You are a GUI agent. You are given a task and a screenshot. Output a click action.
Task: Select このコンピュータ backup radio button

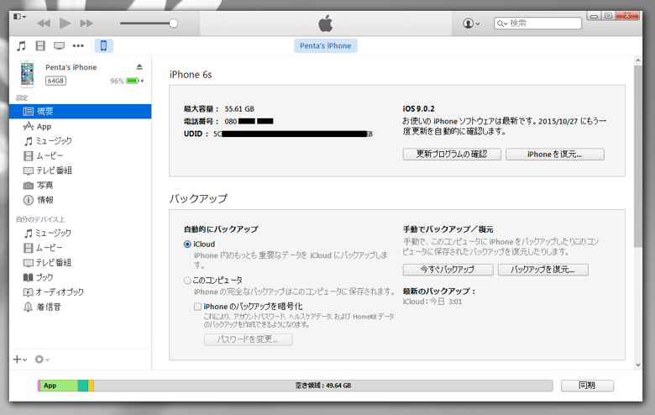[x=187, y=281]
